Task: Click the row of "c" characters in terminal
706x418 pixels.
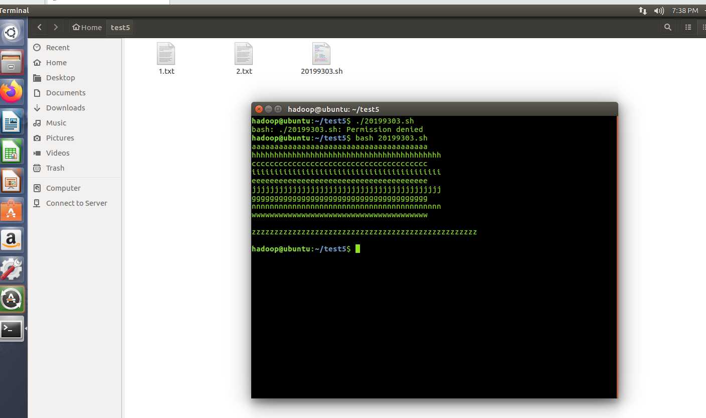Action: coord(339,164)
